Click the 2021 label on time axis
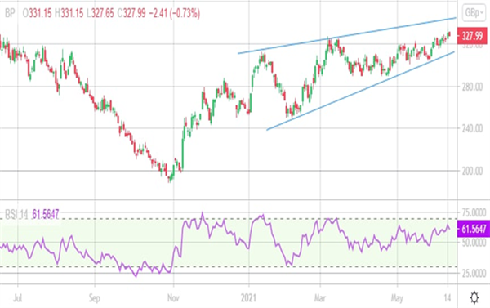Viewport: 490px width, 308px height. 249,297
